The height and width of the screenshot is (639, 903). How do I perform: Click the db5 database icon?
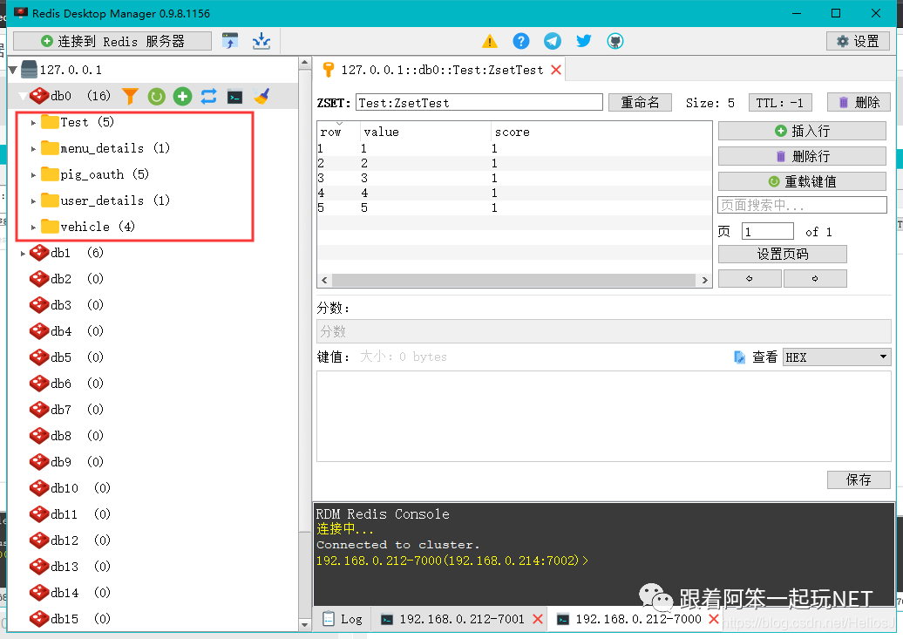[x=39, y=357]
